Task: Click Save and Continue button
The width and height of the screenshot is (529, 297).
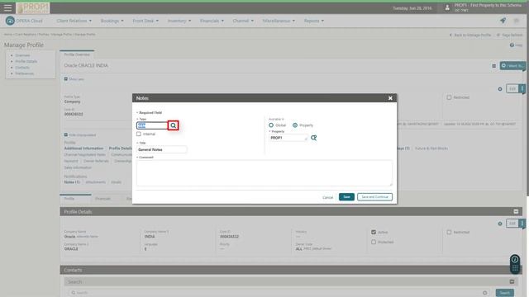Action: pyautogui.click(x=374, y=197)
